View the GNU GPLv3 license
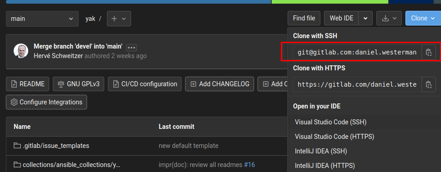The image size is (441, 172). (78, 84)
